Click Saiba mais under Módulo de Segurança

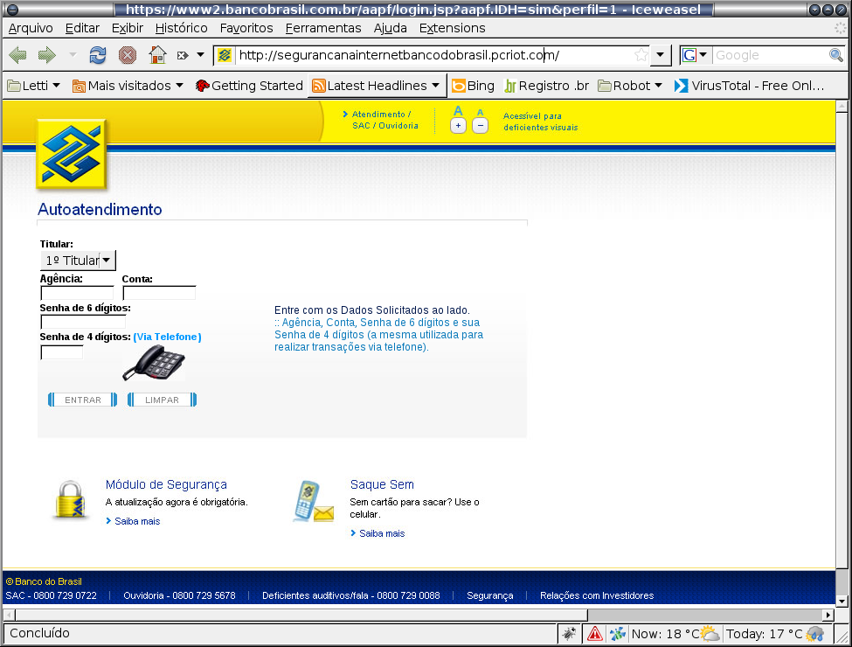pyautogui.click(x=133, y=521)
